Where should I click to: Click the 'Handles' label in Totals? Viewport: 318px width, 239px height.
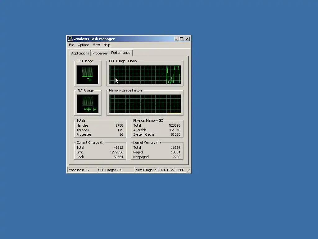[x=82, y=126]
